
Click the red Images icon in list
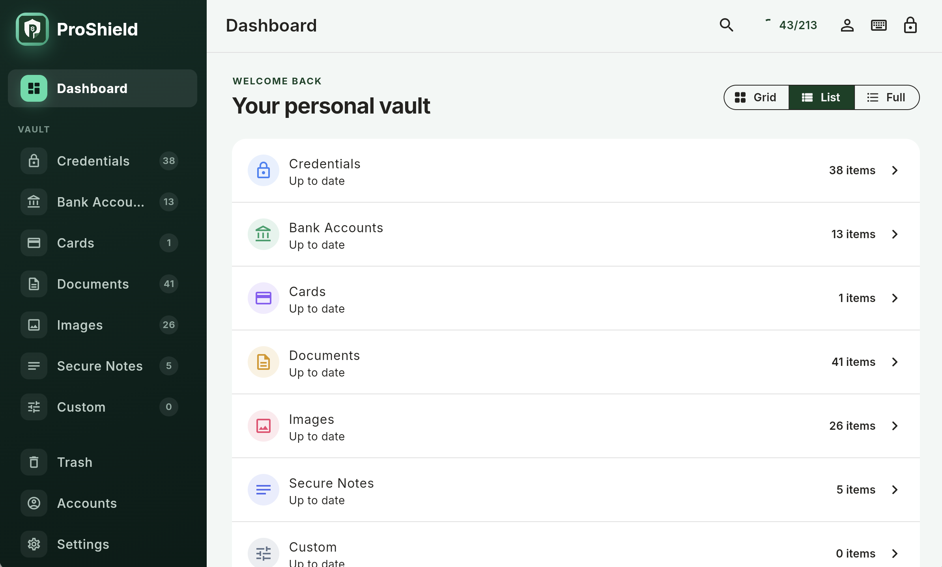point(264,426)
